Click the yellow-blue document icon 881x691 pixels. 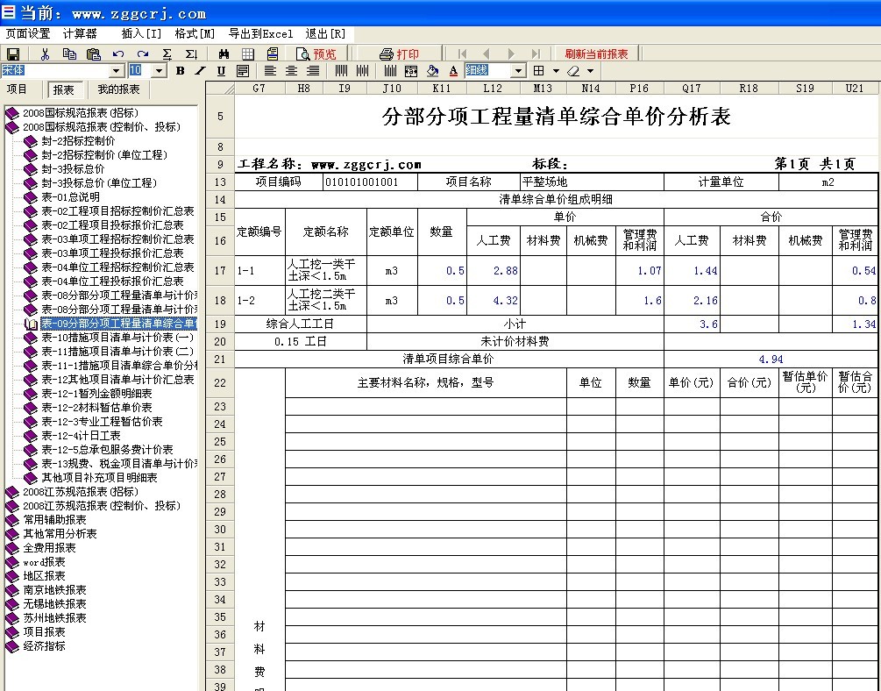pos(273,54)
